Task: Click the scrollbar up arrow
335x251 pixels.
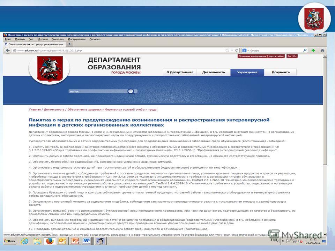Action: click(325, 56)
